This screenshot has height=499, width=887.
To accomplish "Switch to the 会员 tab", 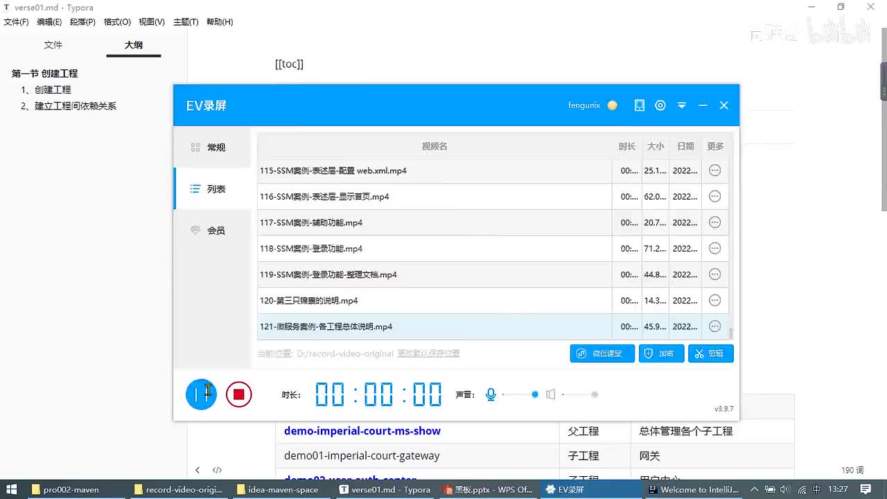I will click(212, 230).
